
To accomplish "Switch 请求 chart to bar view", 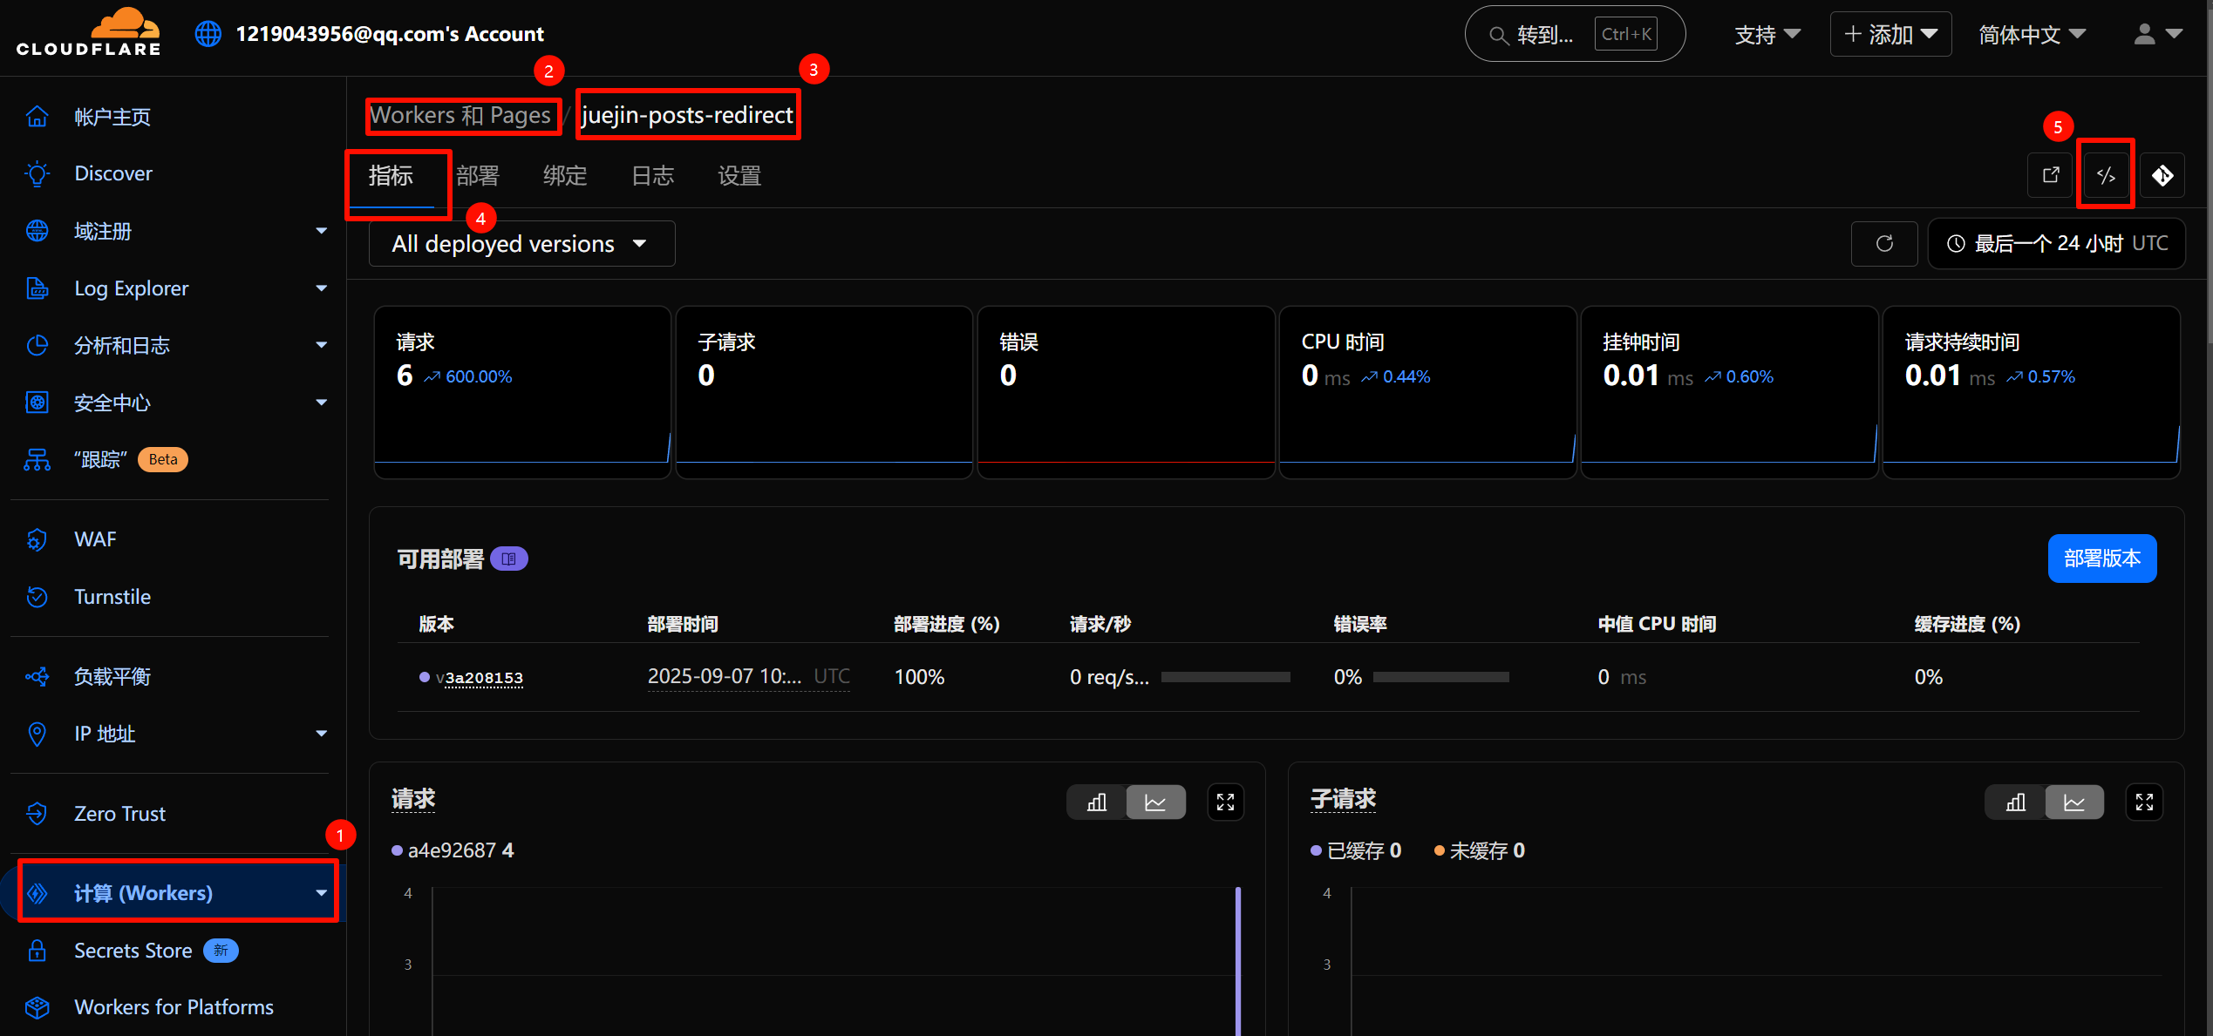I will (1097, 802).
